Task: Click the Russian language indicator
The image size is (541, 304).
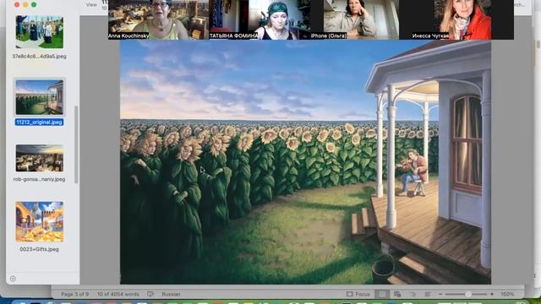Action: click(x=171, y=295)
